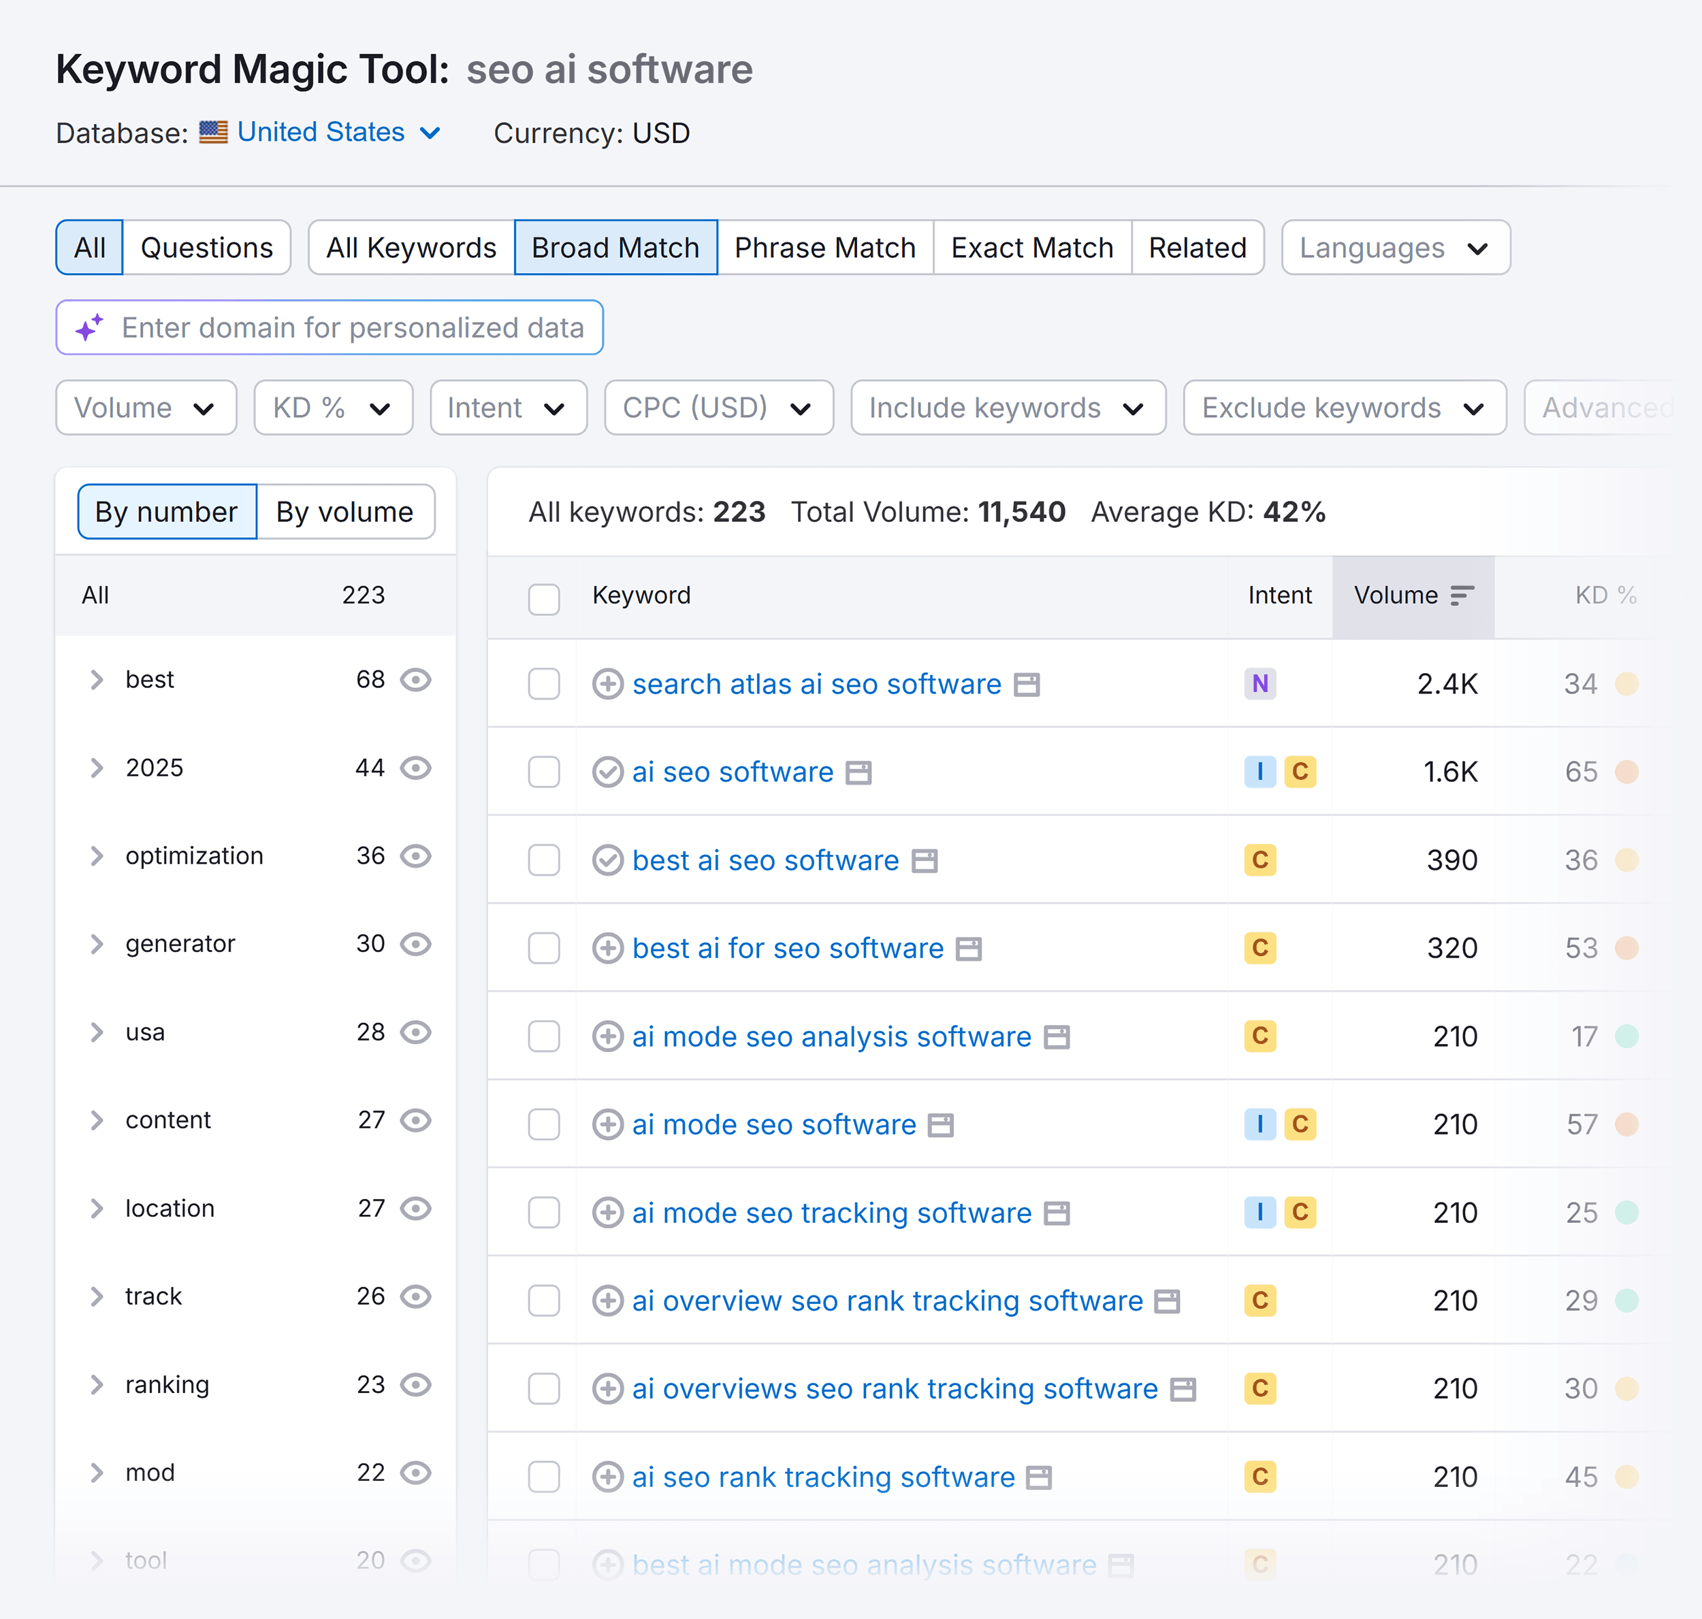
Task: Click the checkmark circle next to "best ai seo software"
Action: point(608,860)
